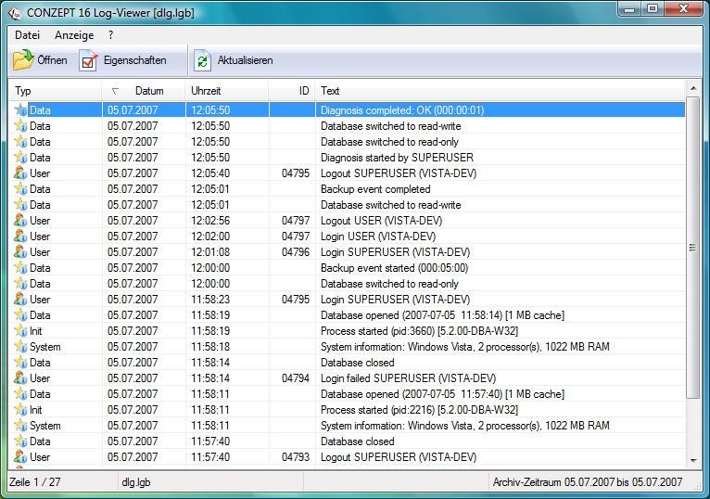Click the user icon of 12:01:08 Login SUPERUSER row
Image resolution: width=710 pixels, height=499 pixels.
point(20,252)
